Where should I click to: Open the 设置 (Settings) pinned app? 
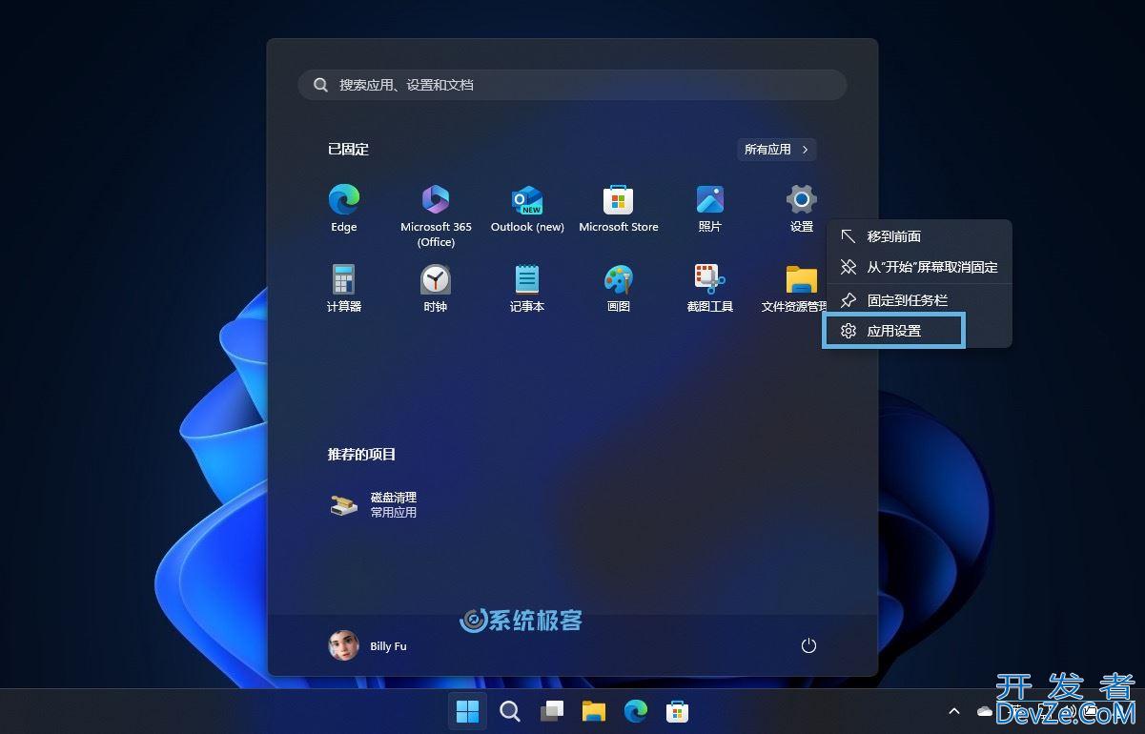tap(801, 209)
